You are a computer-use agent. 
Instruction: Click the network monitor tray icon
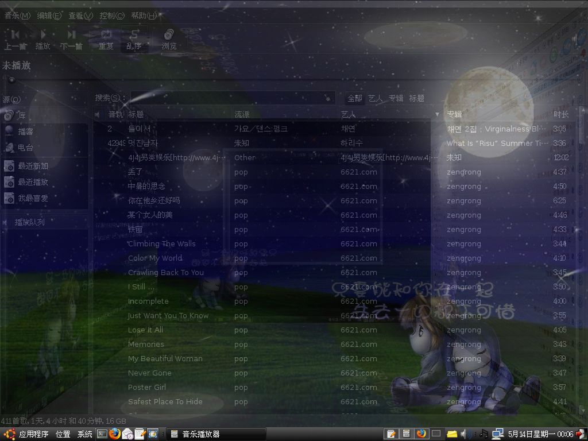pos(498,434)
